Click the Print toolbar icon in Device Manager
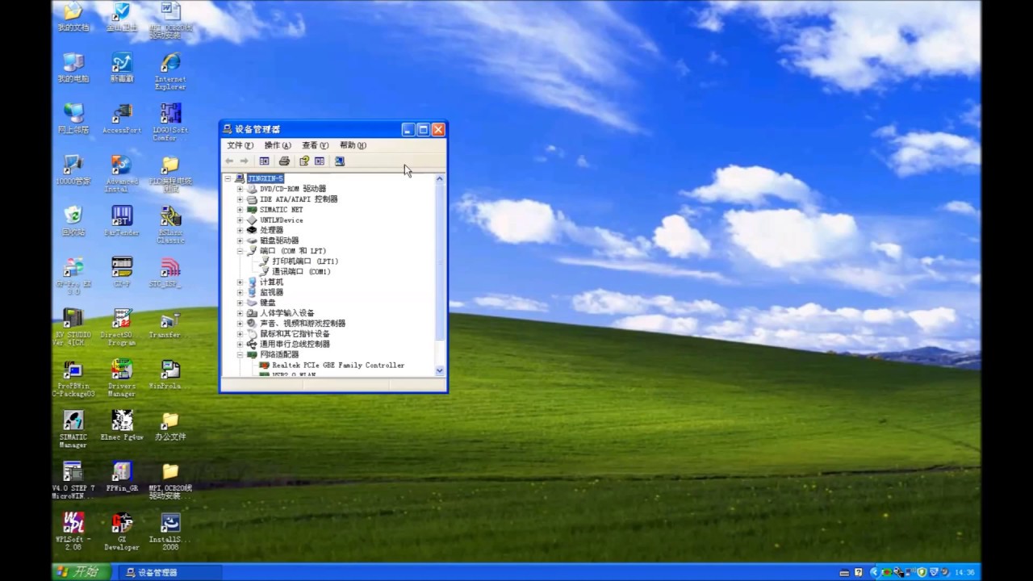Screen dimensions: 1033x581 click(284, 161)
